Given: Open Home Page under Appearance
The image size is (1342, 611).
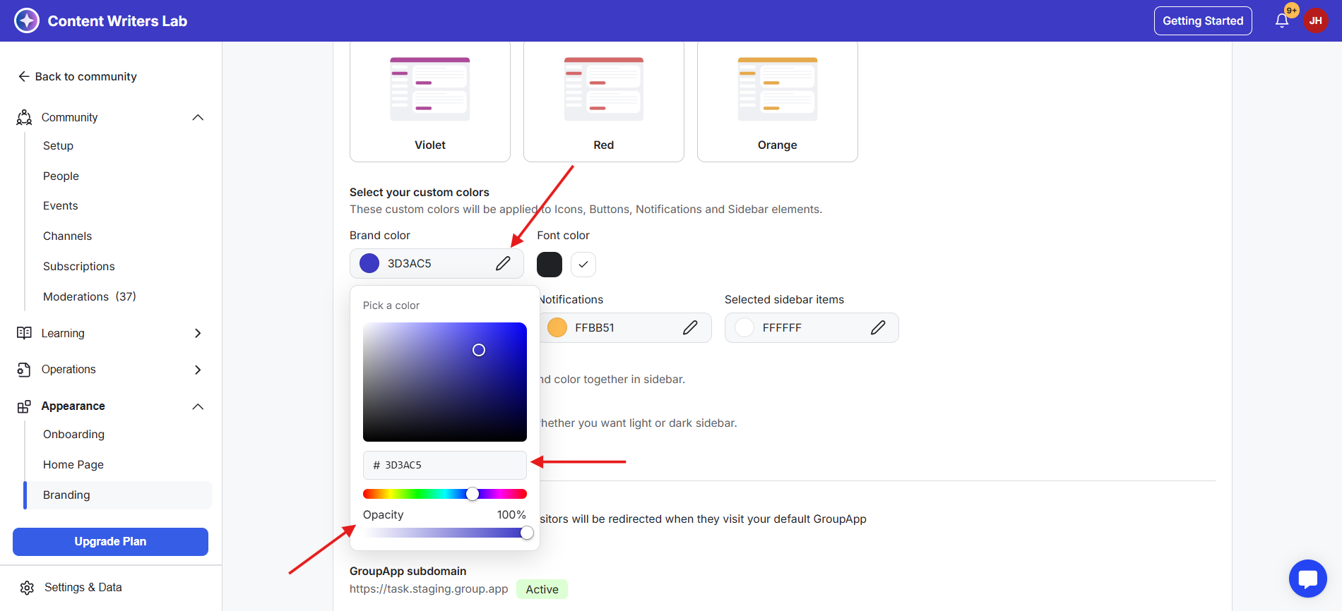Looking at the screenshot, I should [x=73, y=464].
